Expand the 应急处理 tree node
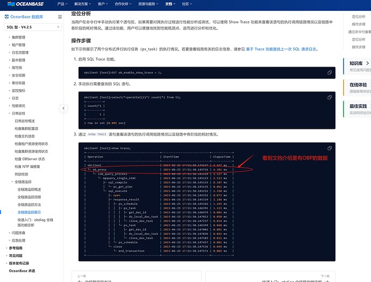The image size is (371, 282). click(10, 241)
